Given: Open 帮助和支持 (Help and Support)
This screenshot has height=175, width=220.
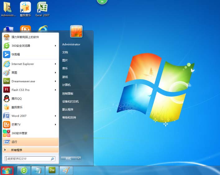Looking at the screenshot, I should click(69, 117).
